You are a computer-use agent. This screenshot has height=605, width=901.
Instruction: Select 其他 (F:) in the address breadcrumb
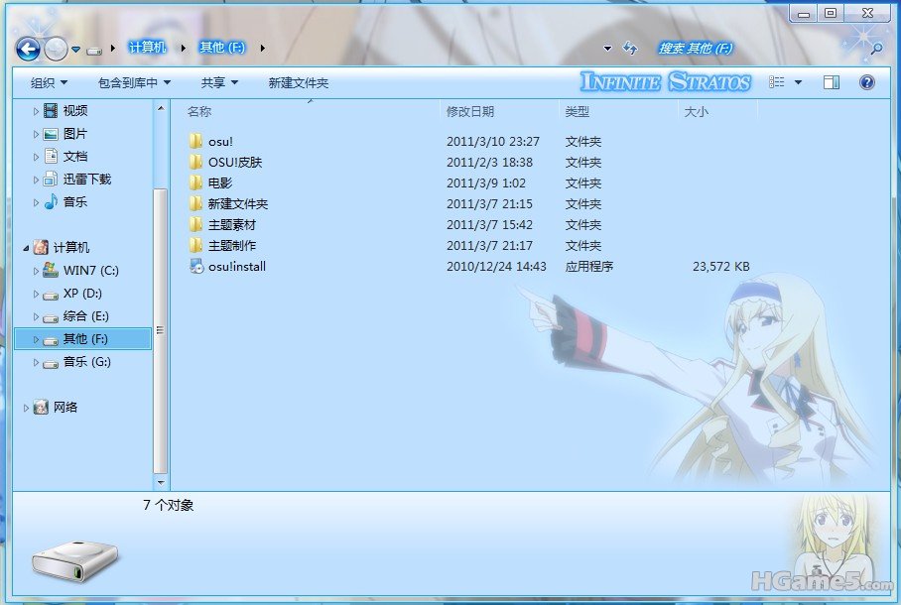click(x=222, y=48)
